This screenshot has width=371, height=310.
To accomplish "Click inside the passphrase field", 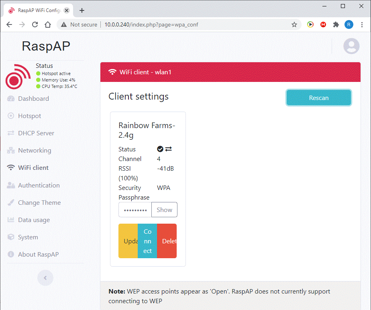I will click(x=135, y=210).
